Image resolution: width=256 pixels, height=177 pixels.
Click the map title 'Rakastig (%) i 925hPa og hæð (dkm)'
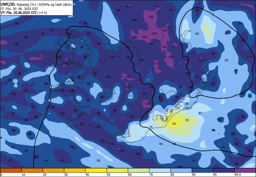pyautogui.click(x=44, y=5)
